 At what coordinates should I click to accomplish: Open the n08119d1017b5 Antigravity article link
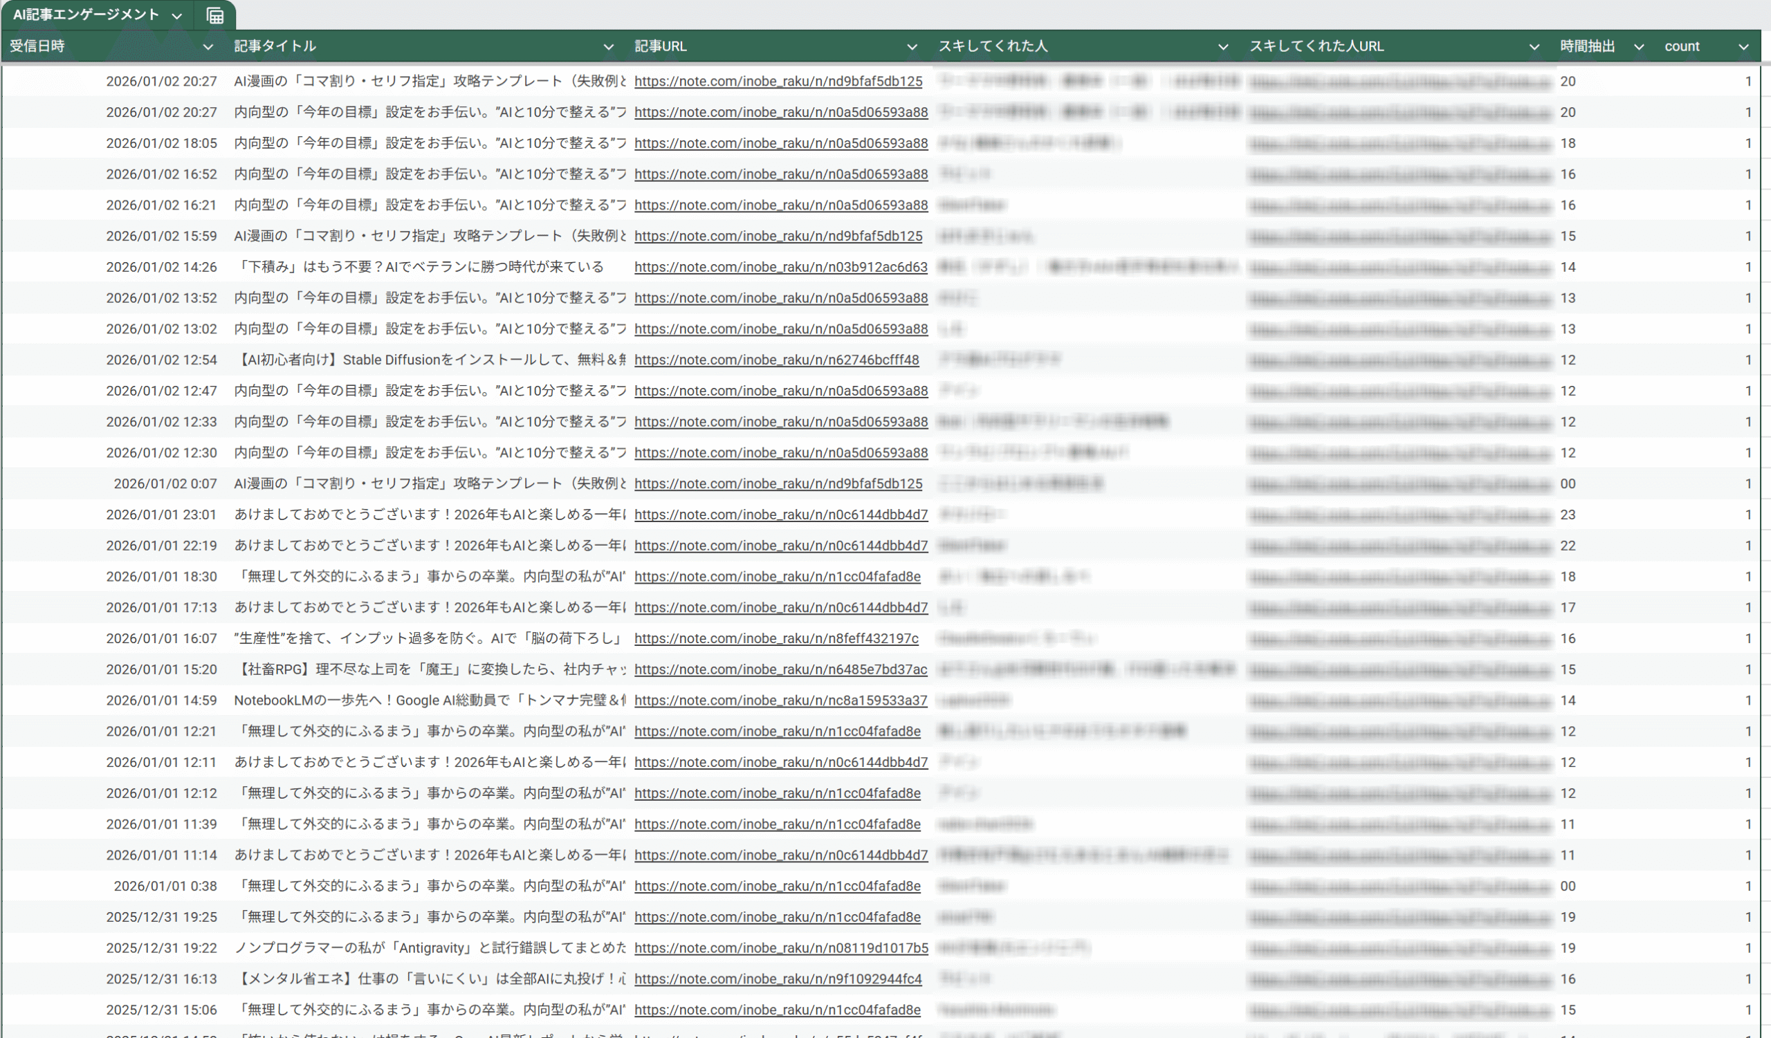point(781,948)
